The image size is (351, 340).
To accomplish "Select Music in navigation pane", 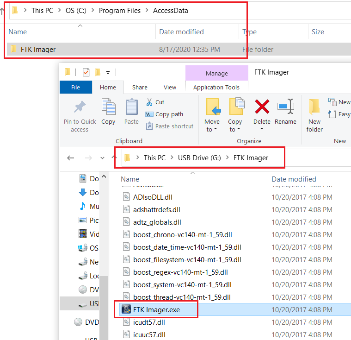I will tap(89, 206).
